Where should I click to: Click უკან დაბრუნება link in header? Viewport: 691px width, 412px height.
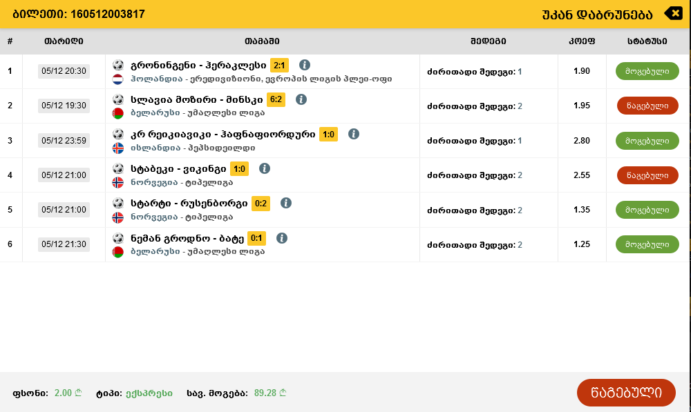pos(597,14)
